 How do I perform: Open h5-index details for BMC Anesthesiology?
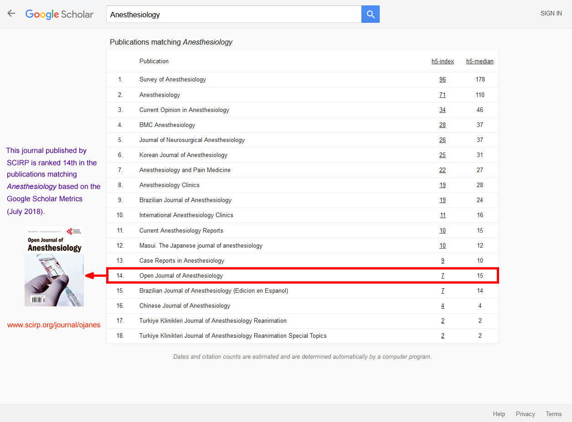click(442, 125)
